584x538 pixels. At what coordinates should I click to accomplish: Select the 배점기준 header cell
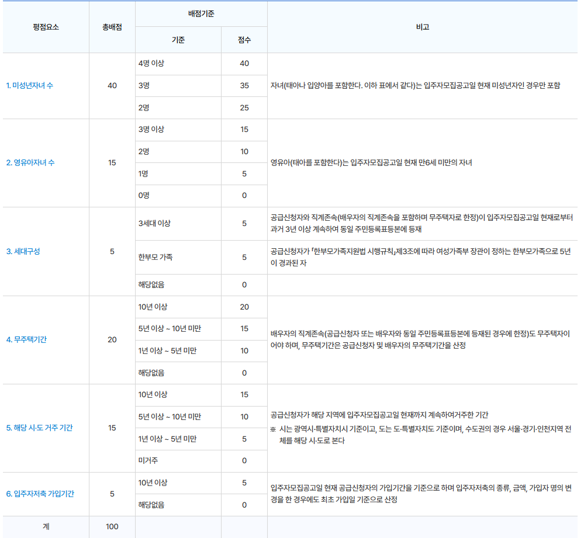[x=201, y=15]
